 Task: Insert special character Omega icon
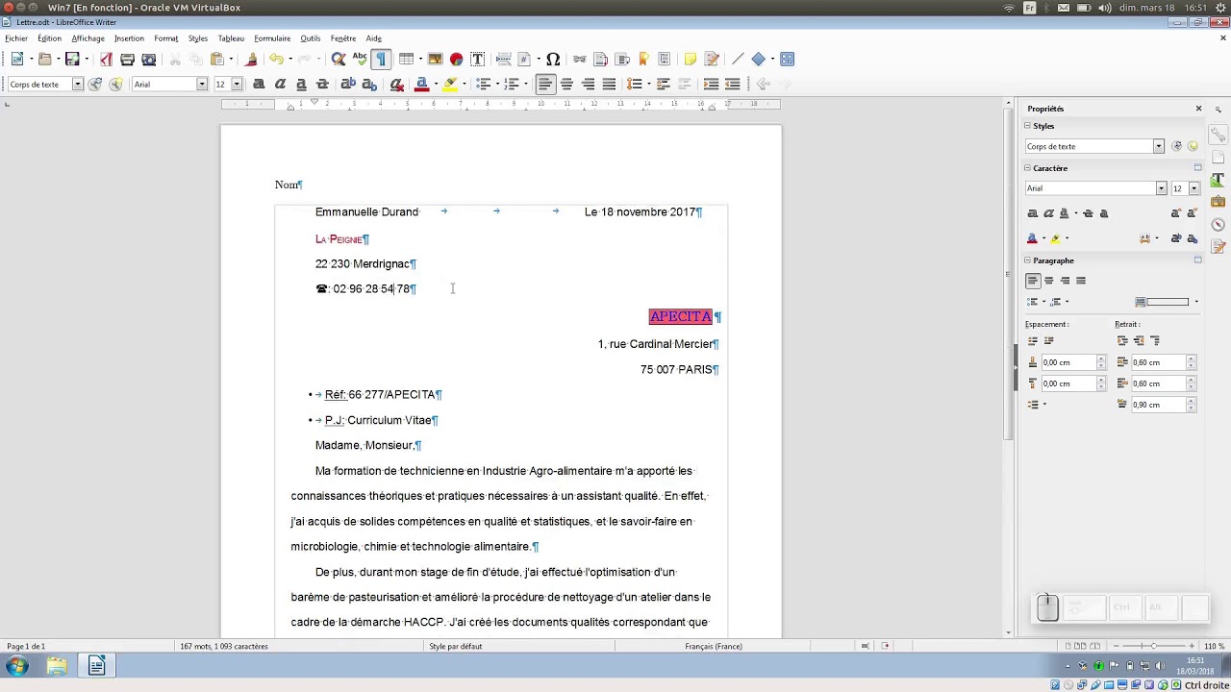(x=553, y=60)
